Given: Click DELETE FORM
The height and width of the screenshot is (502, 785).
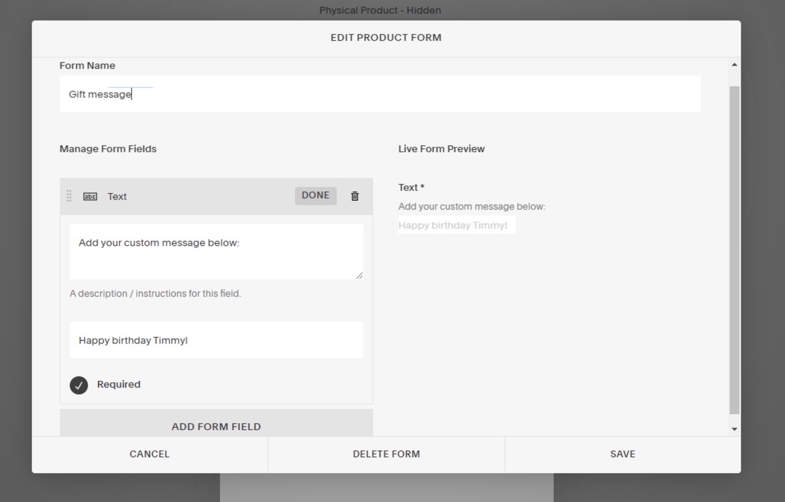Looking at the screenshot, I should tap(386, 454).
